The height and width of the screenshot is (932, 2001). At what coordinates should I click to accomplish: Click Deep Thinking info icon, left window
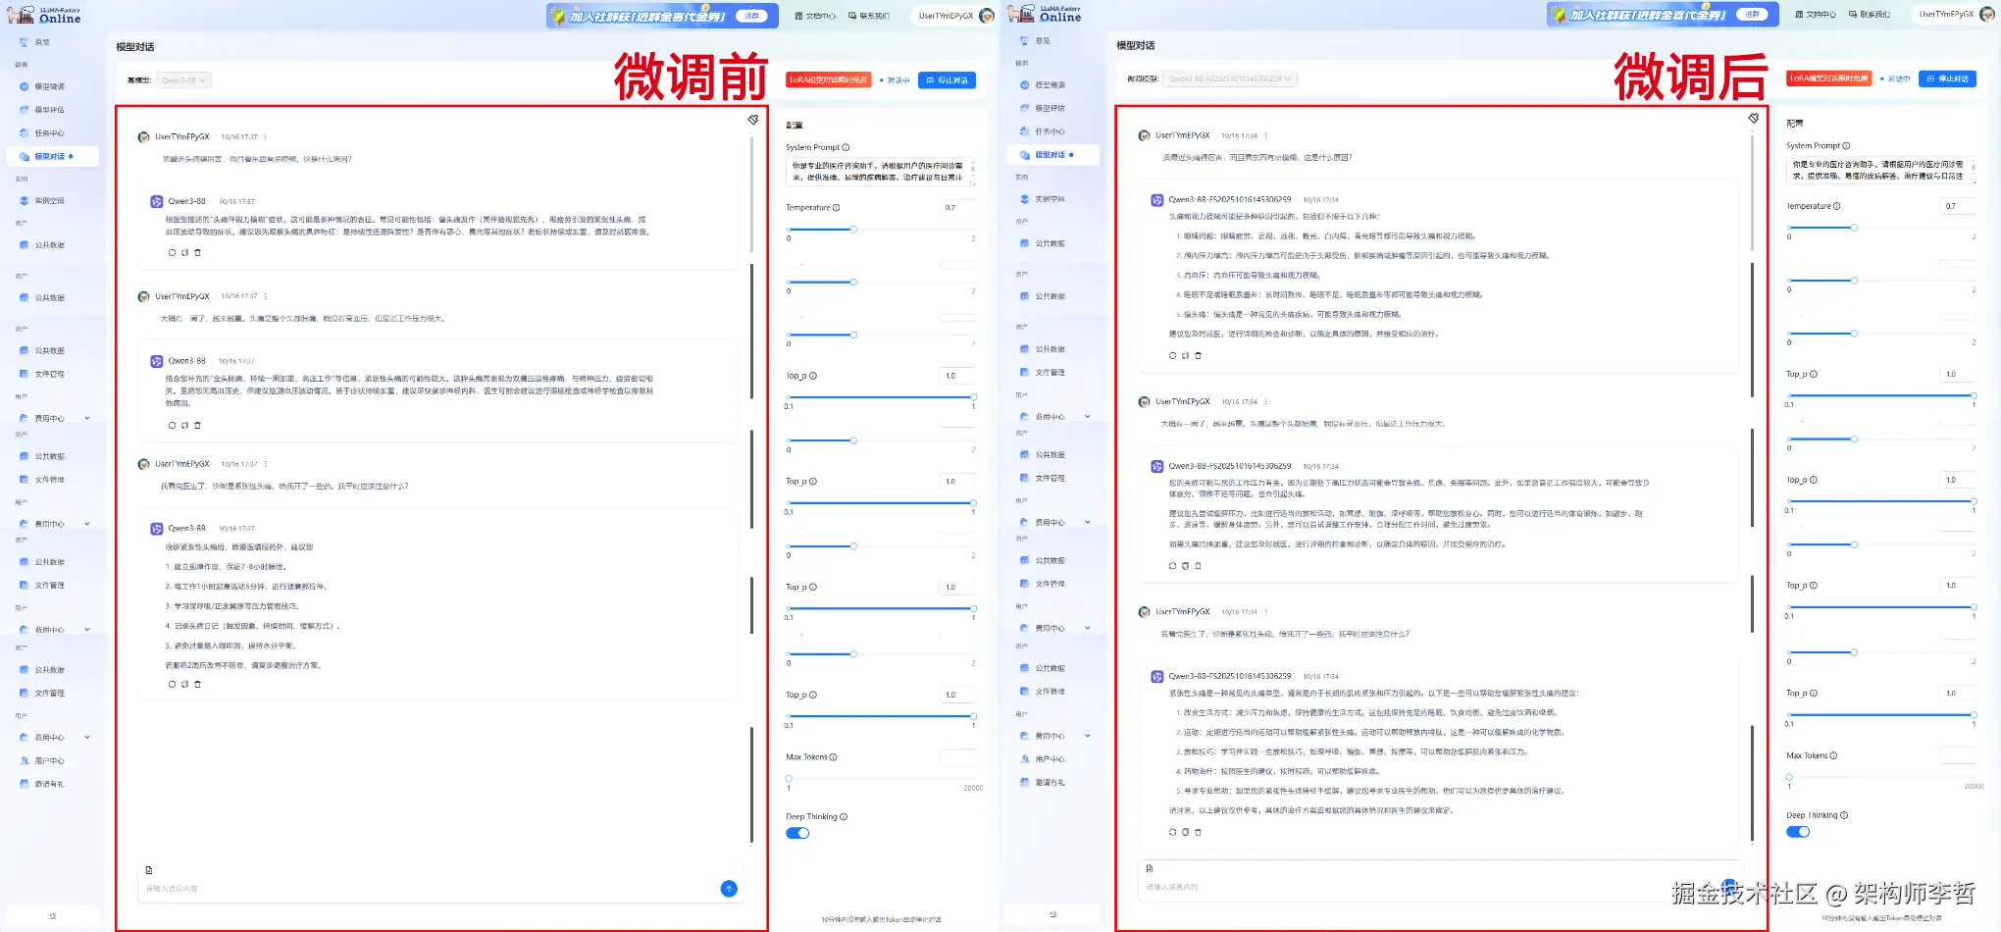coord(844,817)
